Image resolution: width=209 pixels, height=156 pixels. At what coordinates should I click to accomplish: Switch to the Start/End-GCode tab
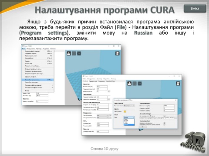coord(110,81)
